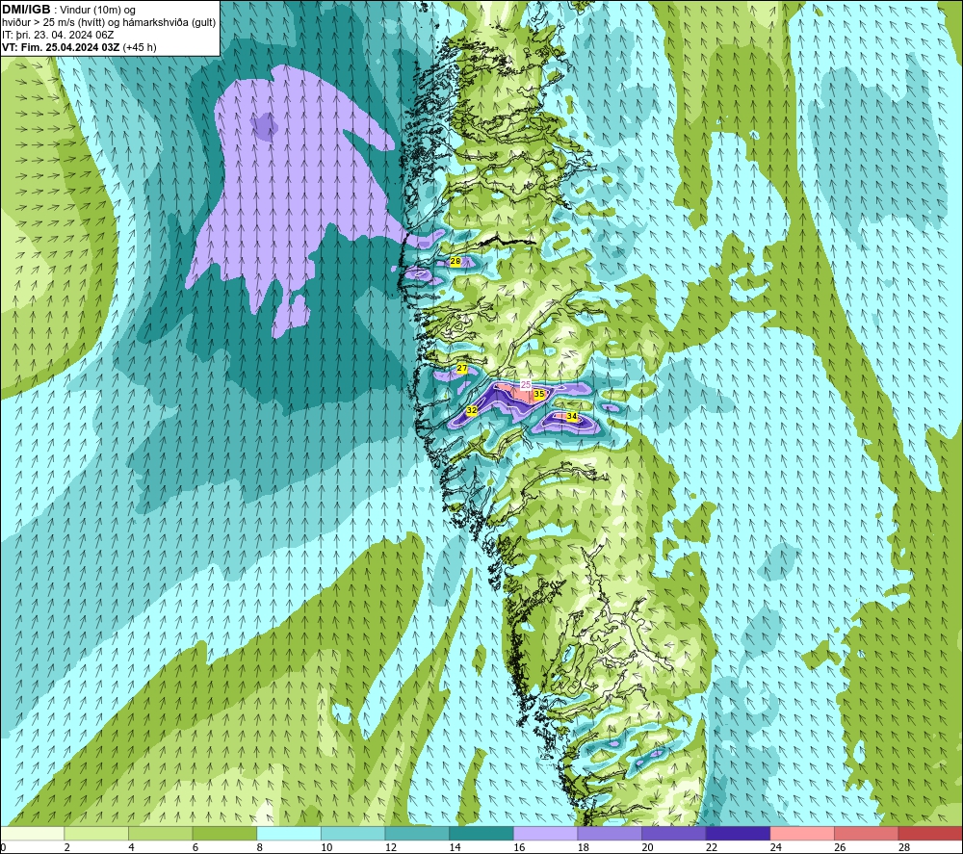
Task: Click the scale number 10
Action: coord(326,847)
